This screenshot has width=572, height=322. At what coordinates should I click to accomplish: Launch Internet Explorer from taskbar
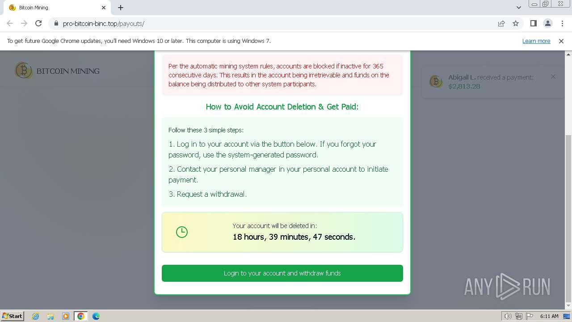[35, 316]
